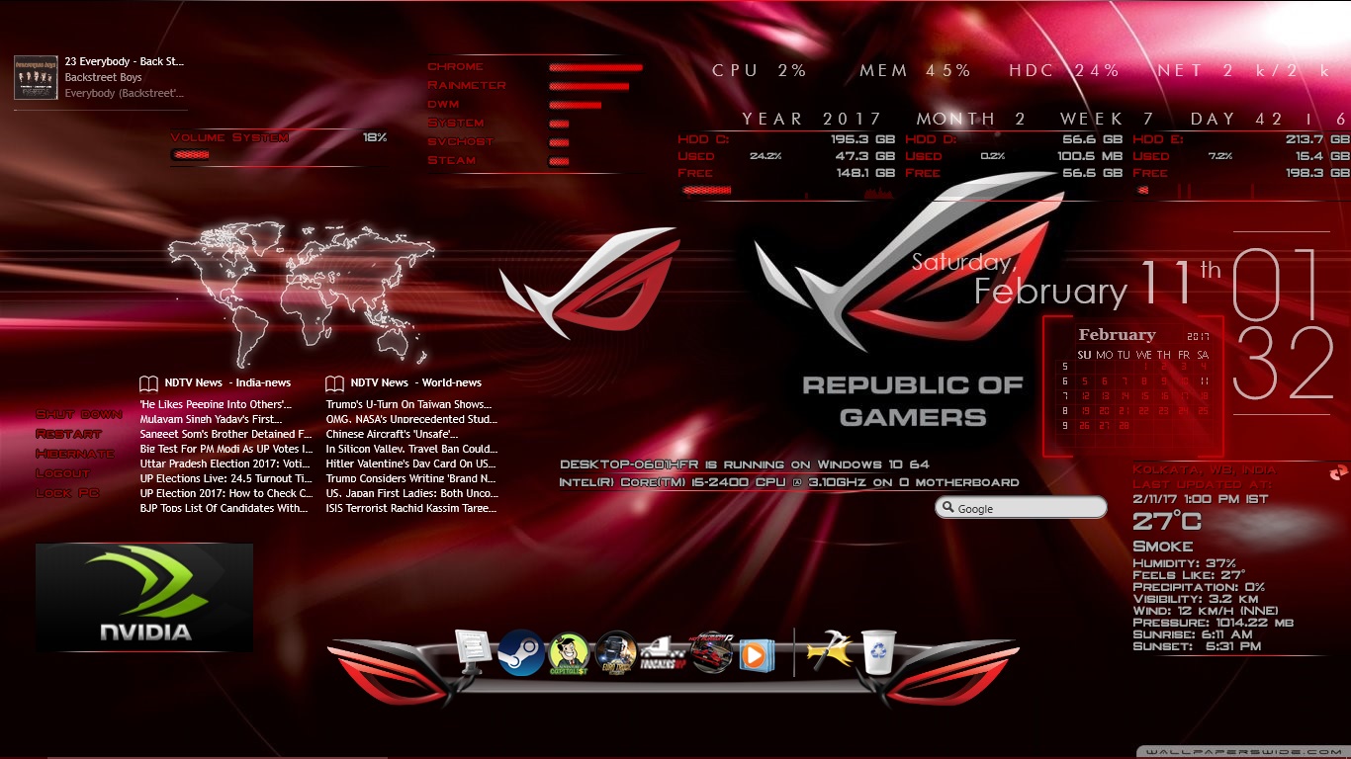
Task: Open BJP Tops List Of Candidates headline
Action: (224, 508)
